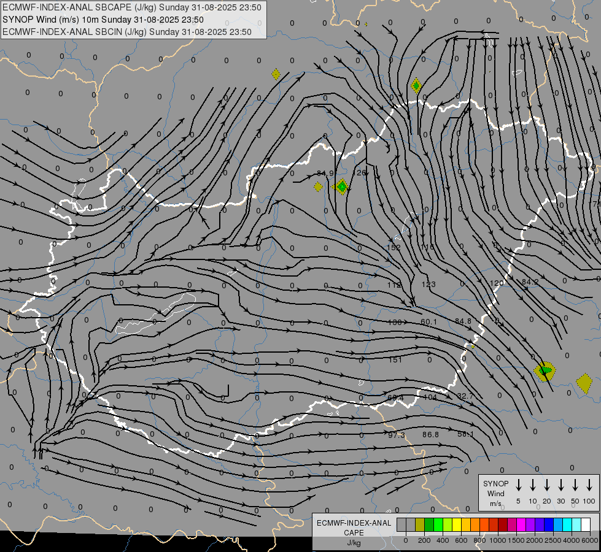Click the 1000 tick label in CAPE legend

click(x=497, y=540)
